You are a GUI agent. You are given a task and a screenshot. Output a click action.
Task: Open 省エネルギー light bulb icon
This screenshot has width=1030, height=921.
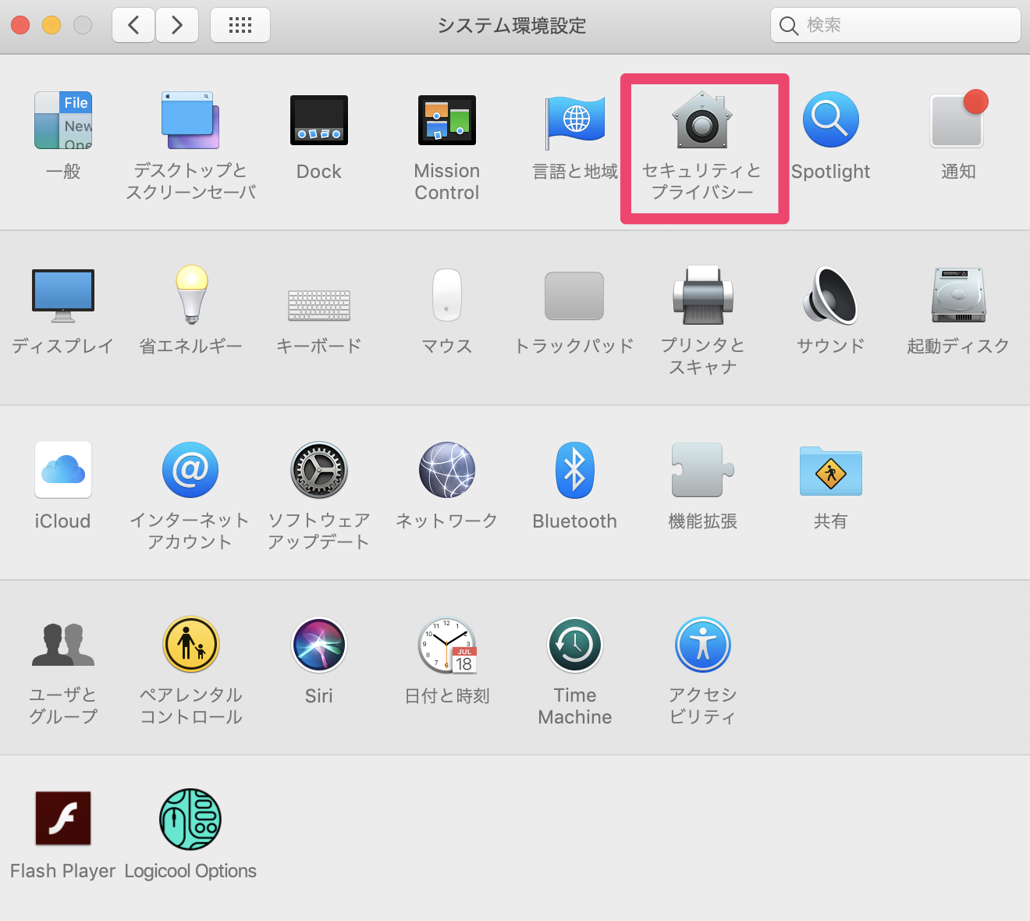pos(191,294)
